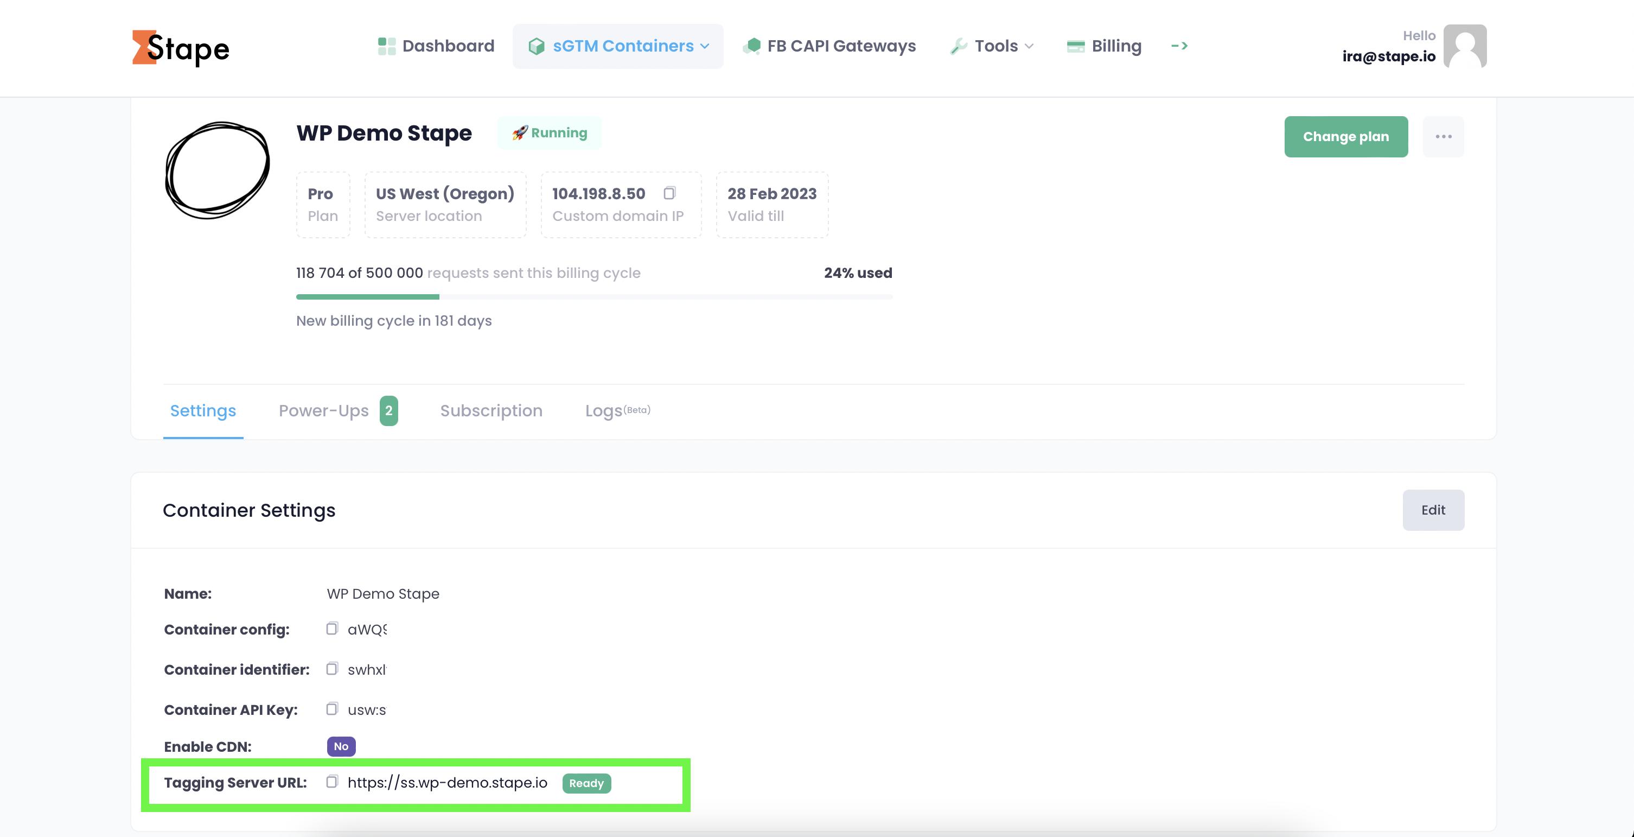This screenshot has width=1634, height=837.
Task: Click the 24% used label
Action: tap(858, 273)
